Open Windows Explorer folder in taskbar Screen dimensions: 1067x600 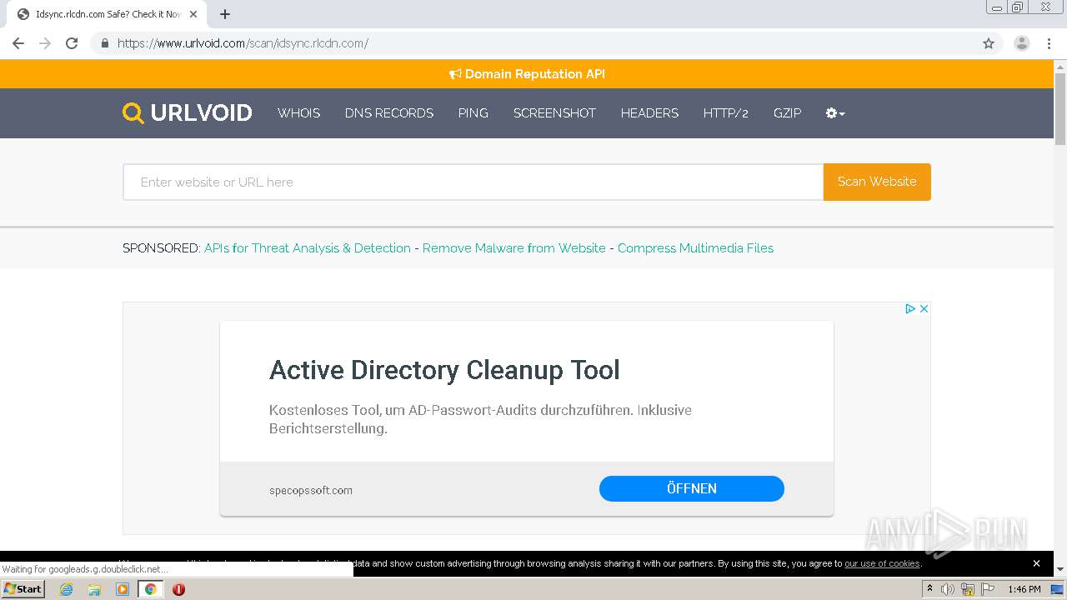[x=94, y=589]
